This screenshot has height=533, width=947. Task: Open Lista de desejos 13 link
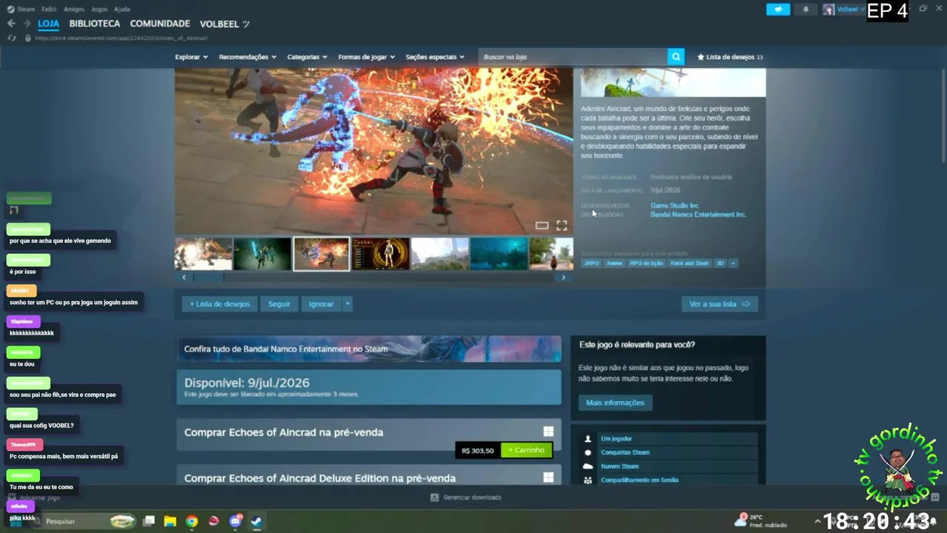[729, 57]
